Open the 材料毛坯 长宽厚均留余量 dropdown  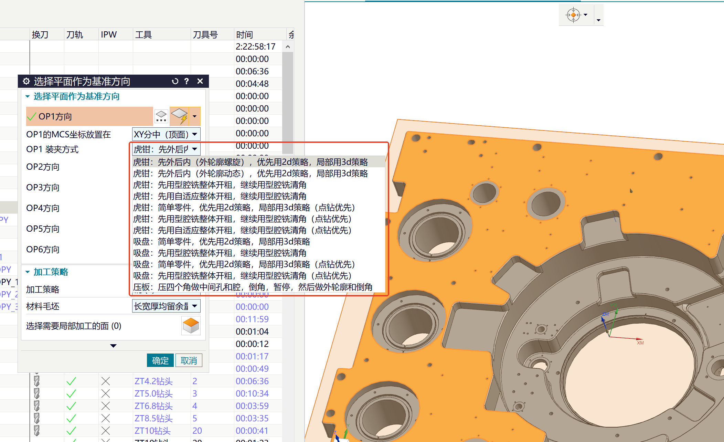click(x=166, y=306)
